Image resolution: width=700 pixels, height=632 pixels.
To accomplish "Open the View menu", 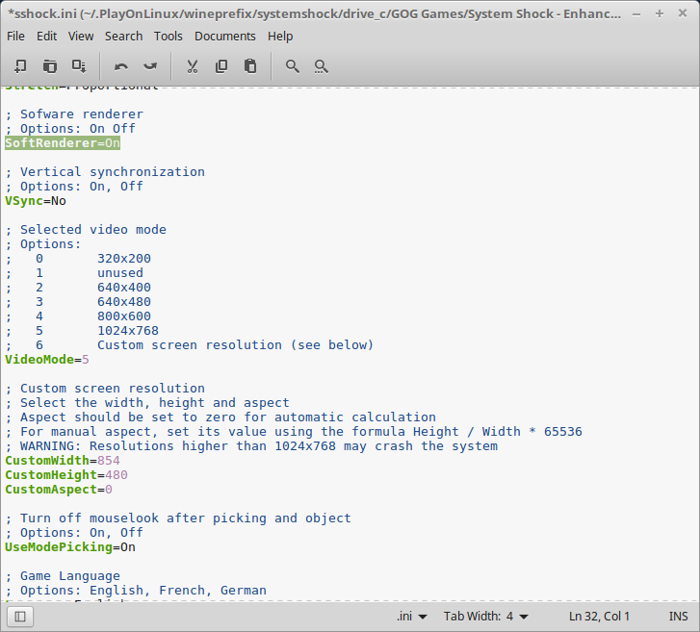I will 81,37.
